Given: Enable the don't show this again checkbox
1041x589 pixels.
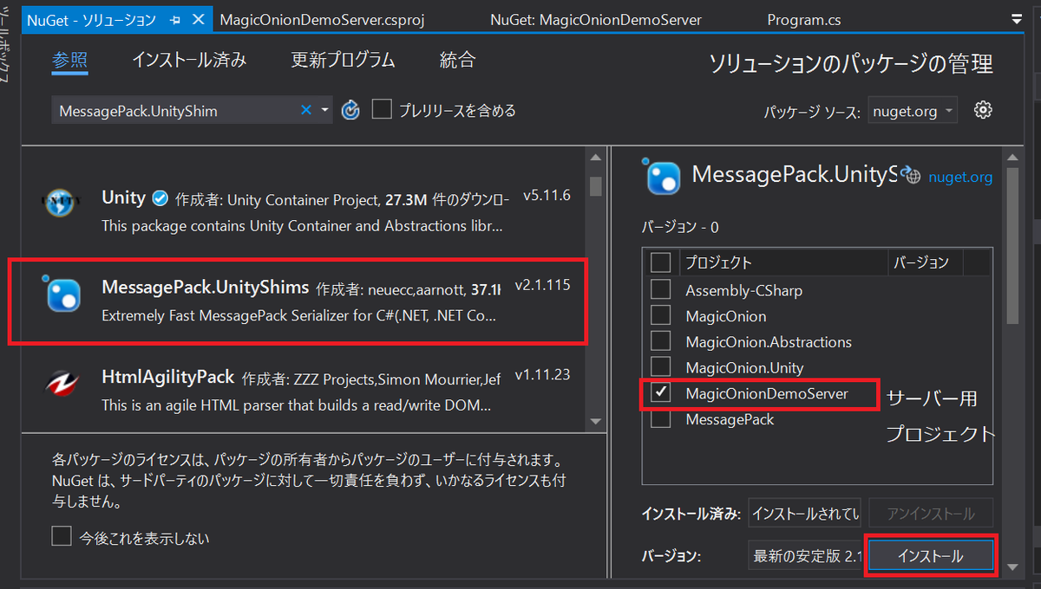Looking at the screenshot, I should pos(62,537).
